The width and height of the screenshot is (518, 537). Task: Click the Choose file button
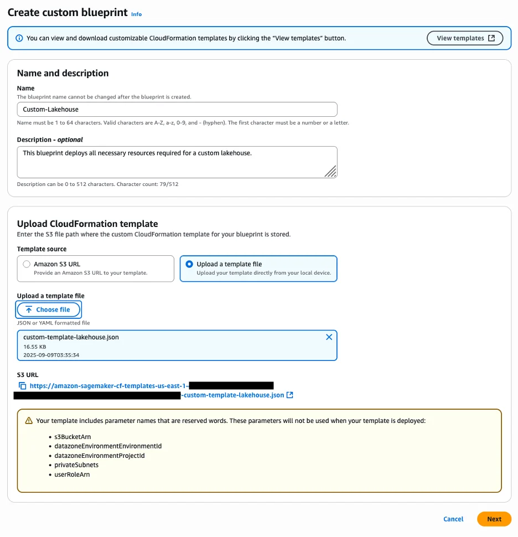48,309
